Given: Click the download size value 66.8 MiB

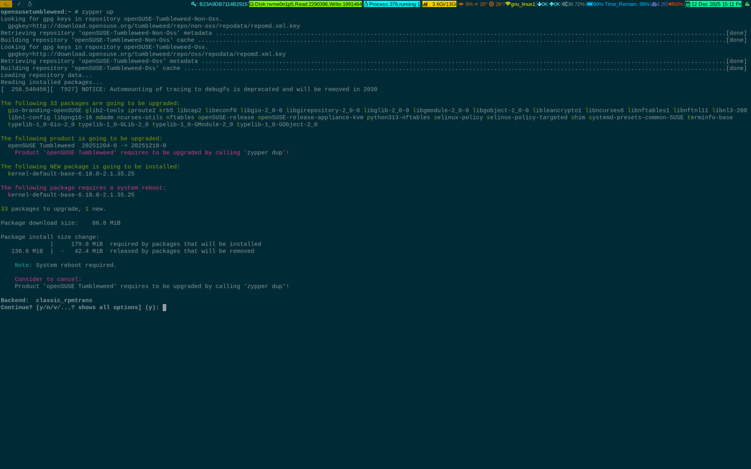Looking at the screenshot, I should point(106,223).
